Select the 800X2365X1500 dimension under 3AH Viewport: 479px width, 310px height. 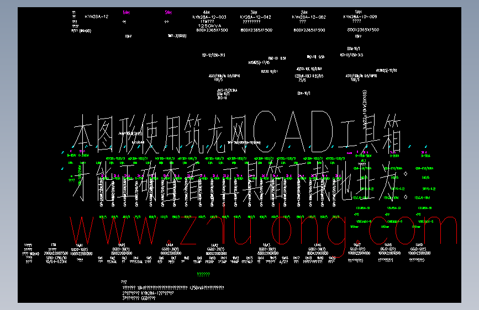(x=256, y=30)
